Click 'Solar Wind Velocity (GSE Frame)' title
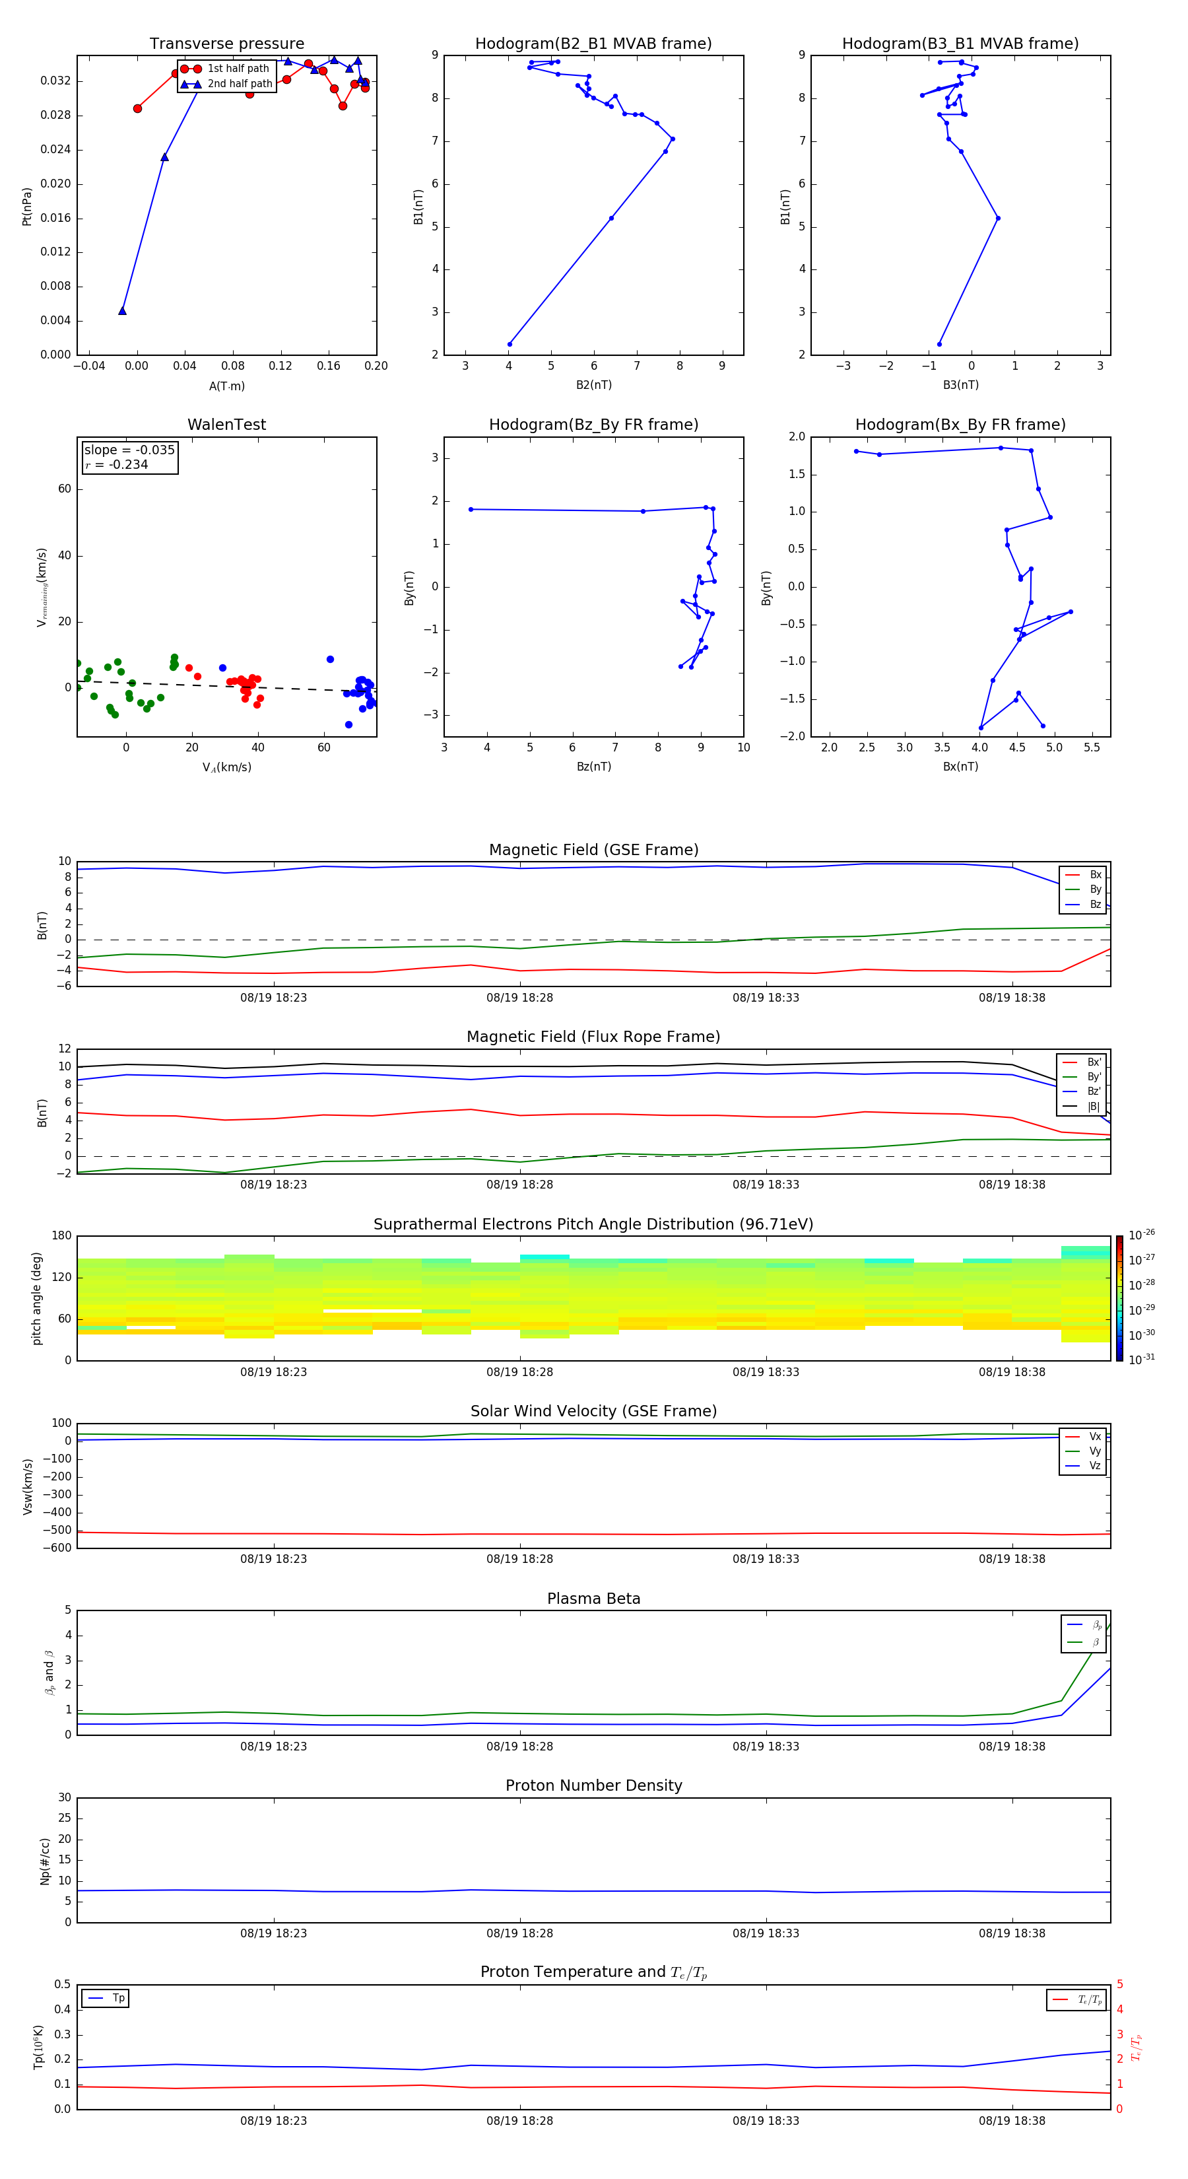Viewport: 1188px width, 2179px height. pyautogui.click(x=593, y=1412)
